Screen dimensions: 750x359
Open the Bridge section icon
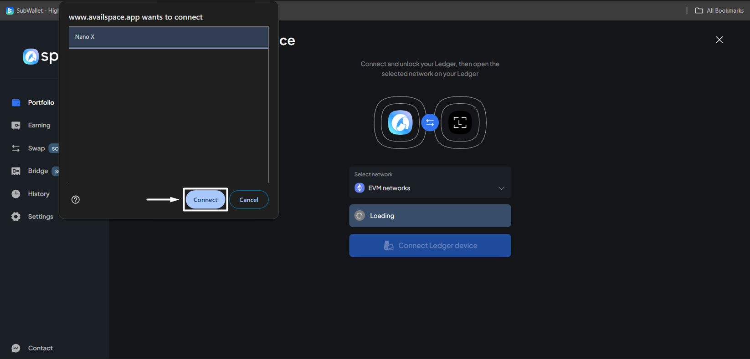16,171
